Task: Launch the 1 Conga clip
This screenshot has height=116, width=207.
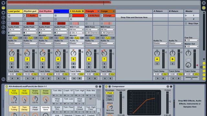Action: pos(102,15)
